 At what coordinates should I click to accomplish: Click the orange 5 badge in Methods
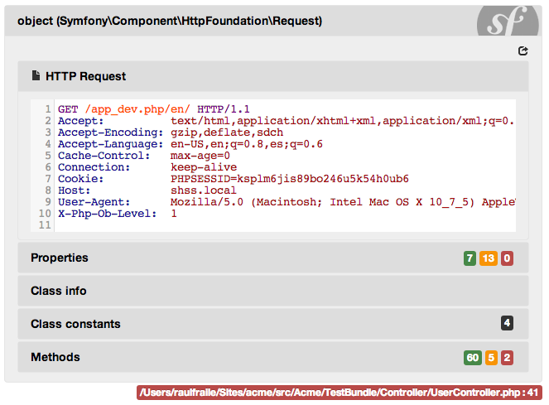pos(492,358)
